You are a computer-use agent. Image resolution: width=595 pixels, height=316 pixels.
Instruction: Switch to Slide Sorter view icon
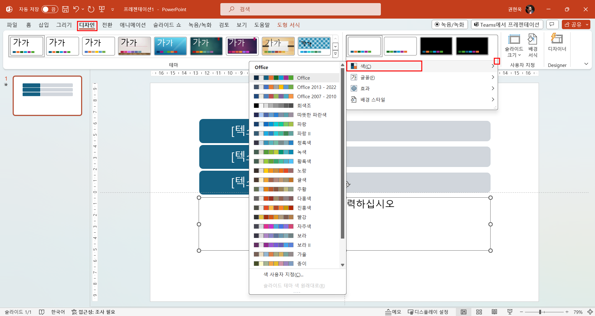(x=479, y=312)
